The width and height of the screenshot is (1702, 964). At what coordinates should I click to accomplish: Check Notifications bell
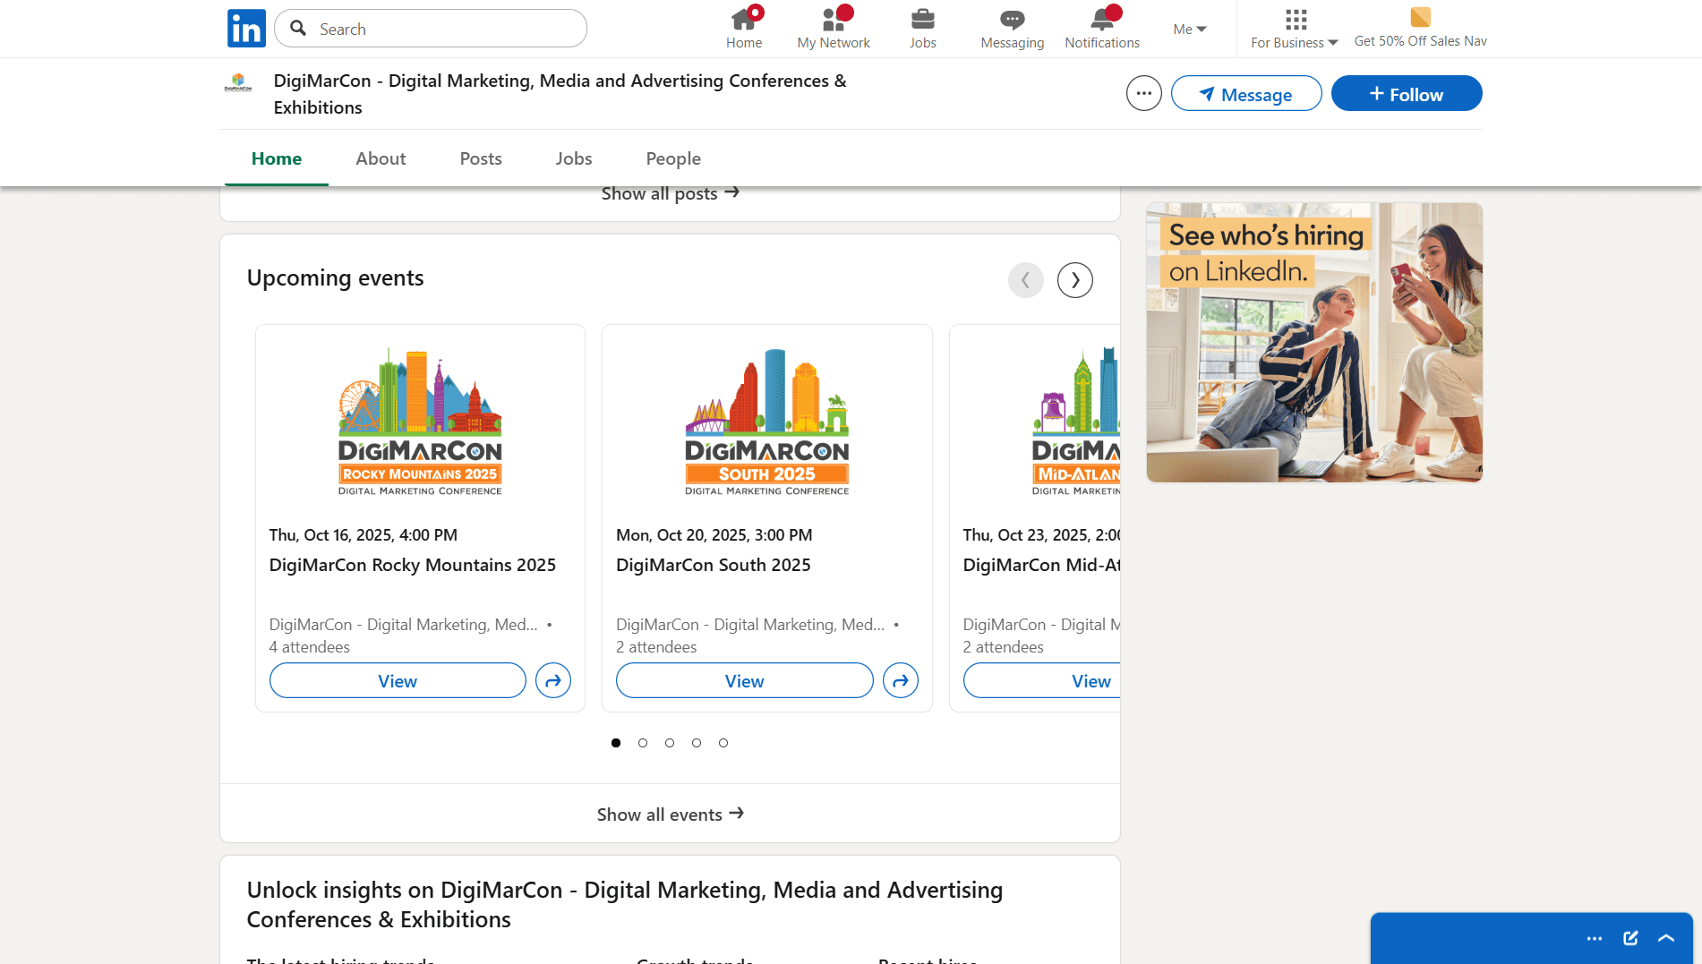(1101, 24)
